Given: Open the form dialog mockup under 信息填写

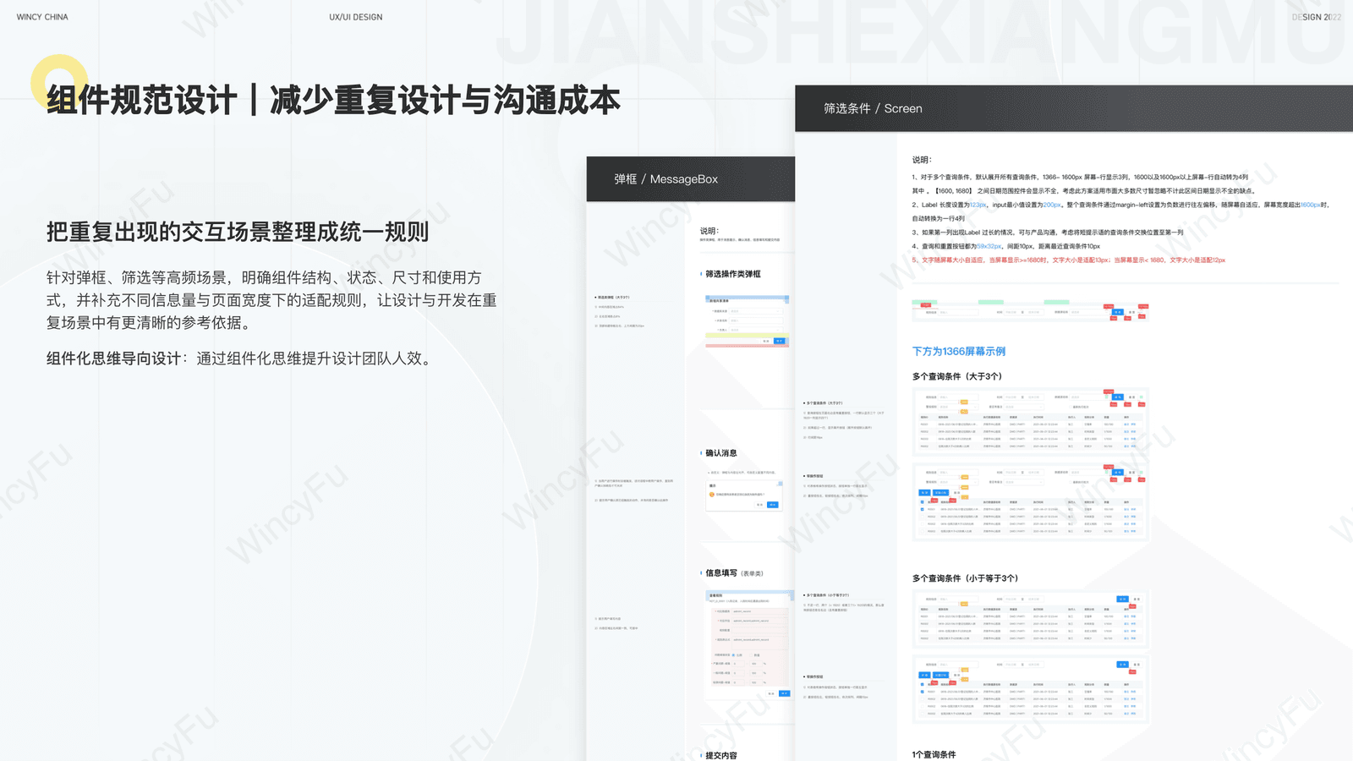Looking at the screenshot, I should pyautogui.click(x=750, y=645).
